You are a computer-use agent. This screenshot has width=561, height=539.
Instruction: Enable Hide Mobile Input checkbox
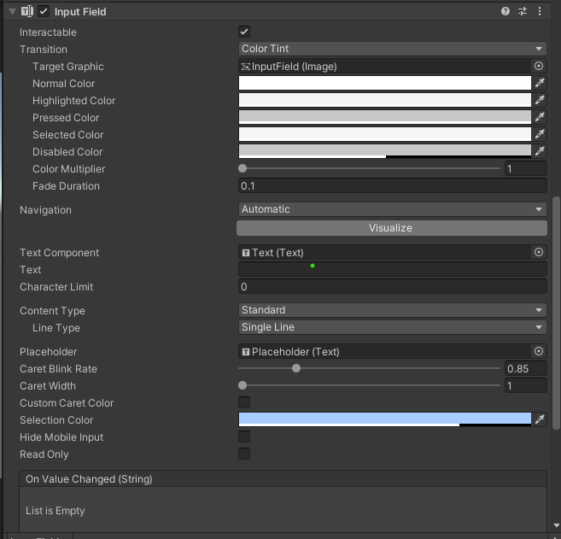coord(244,436)
